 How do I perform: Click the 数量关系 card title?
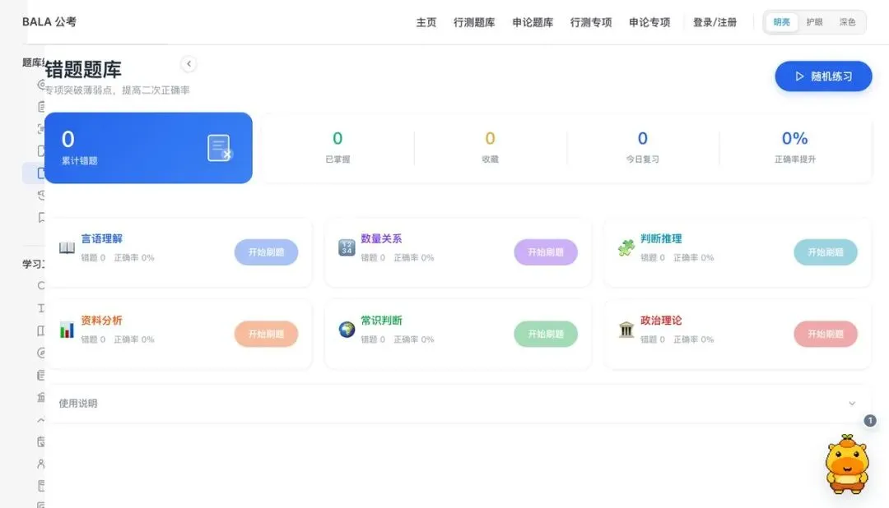381,238
